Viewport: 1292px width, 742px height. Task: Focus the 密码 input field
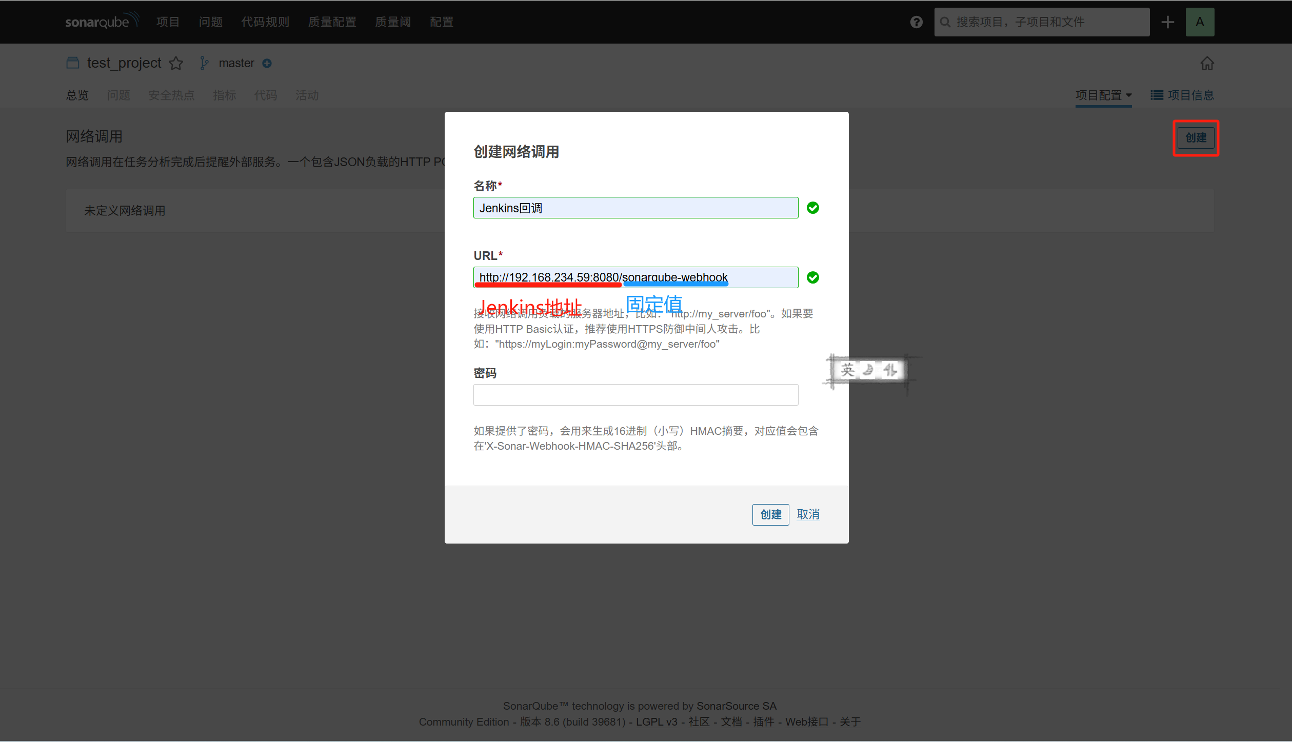point(635,395)
